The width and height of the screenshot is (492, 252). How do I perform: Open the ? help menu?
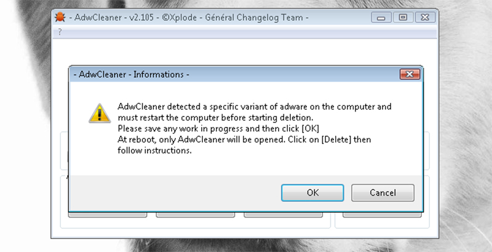click(x=60, y=32)
